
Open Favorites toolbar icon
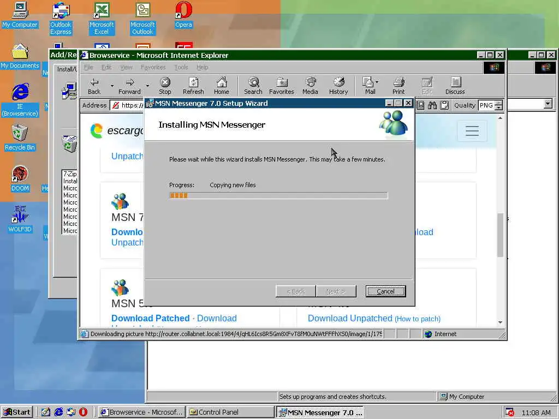click(282, 86)
